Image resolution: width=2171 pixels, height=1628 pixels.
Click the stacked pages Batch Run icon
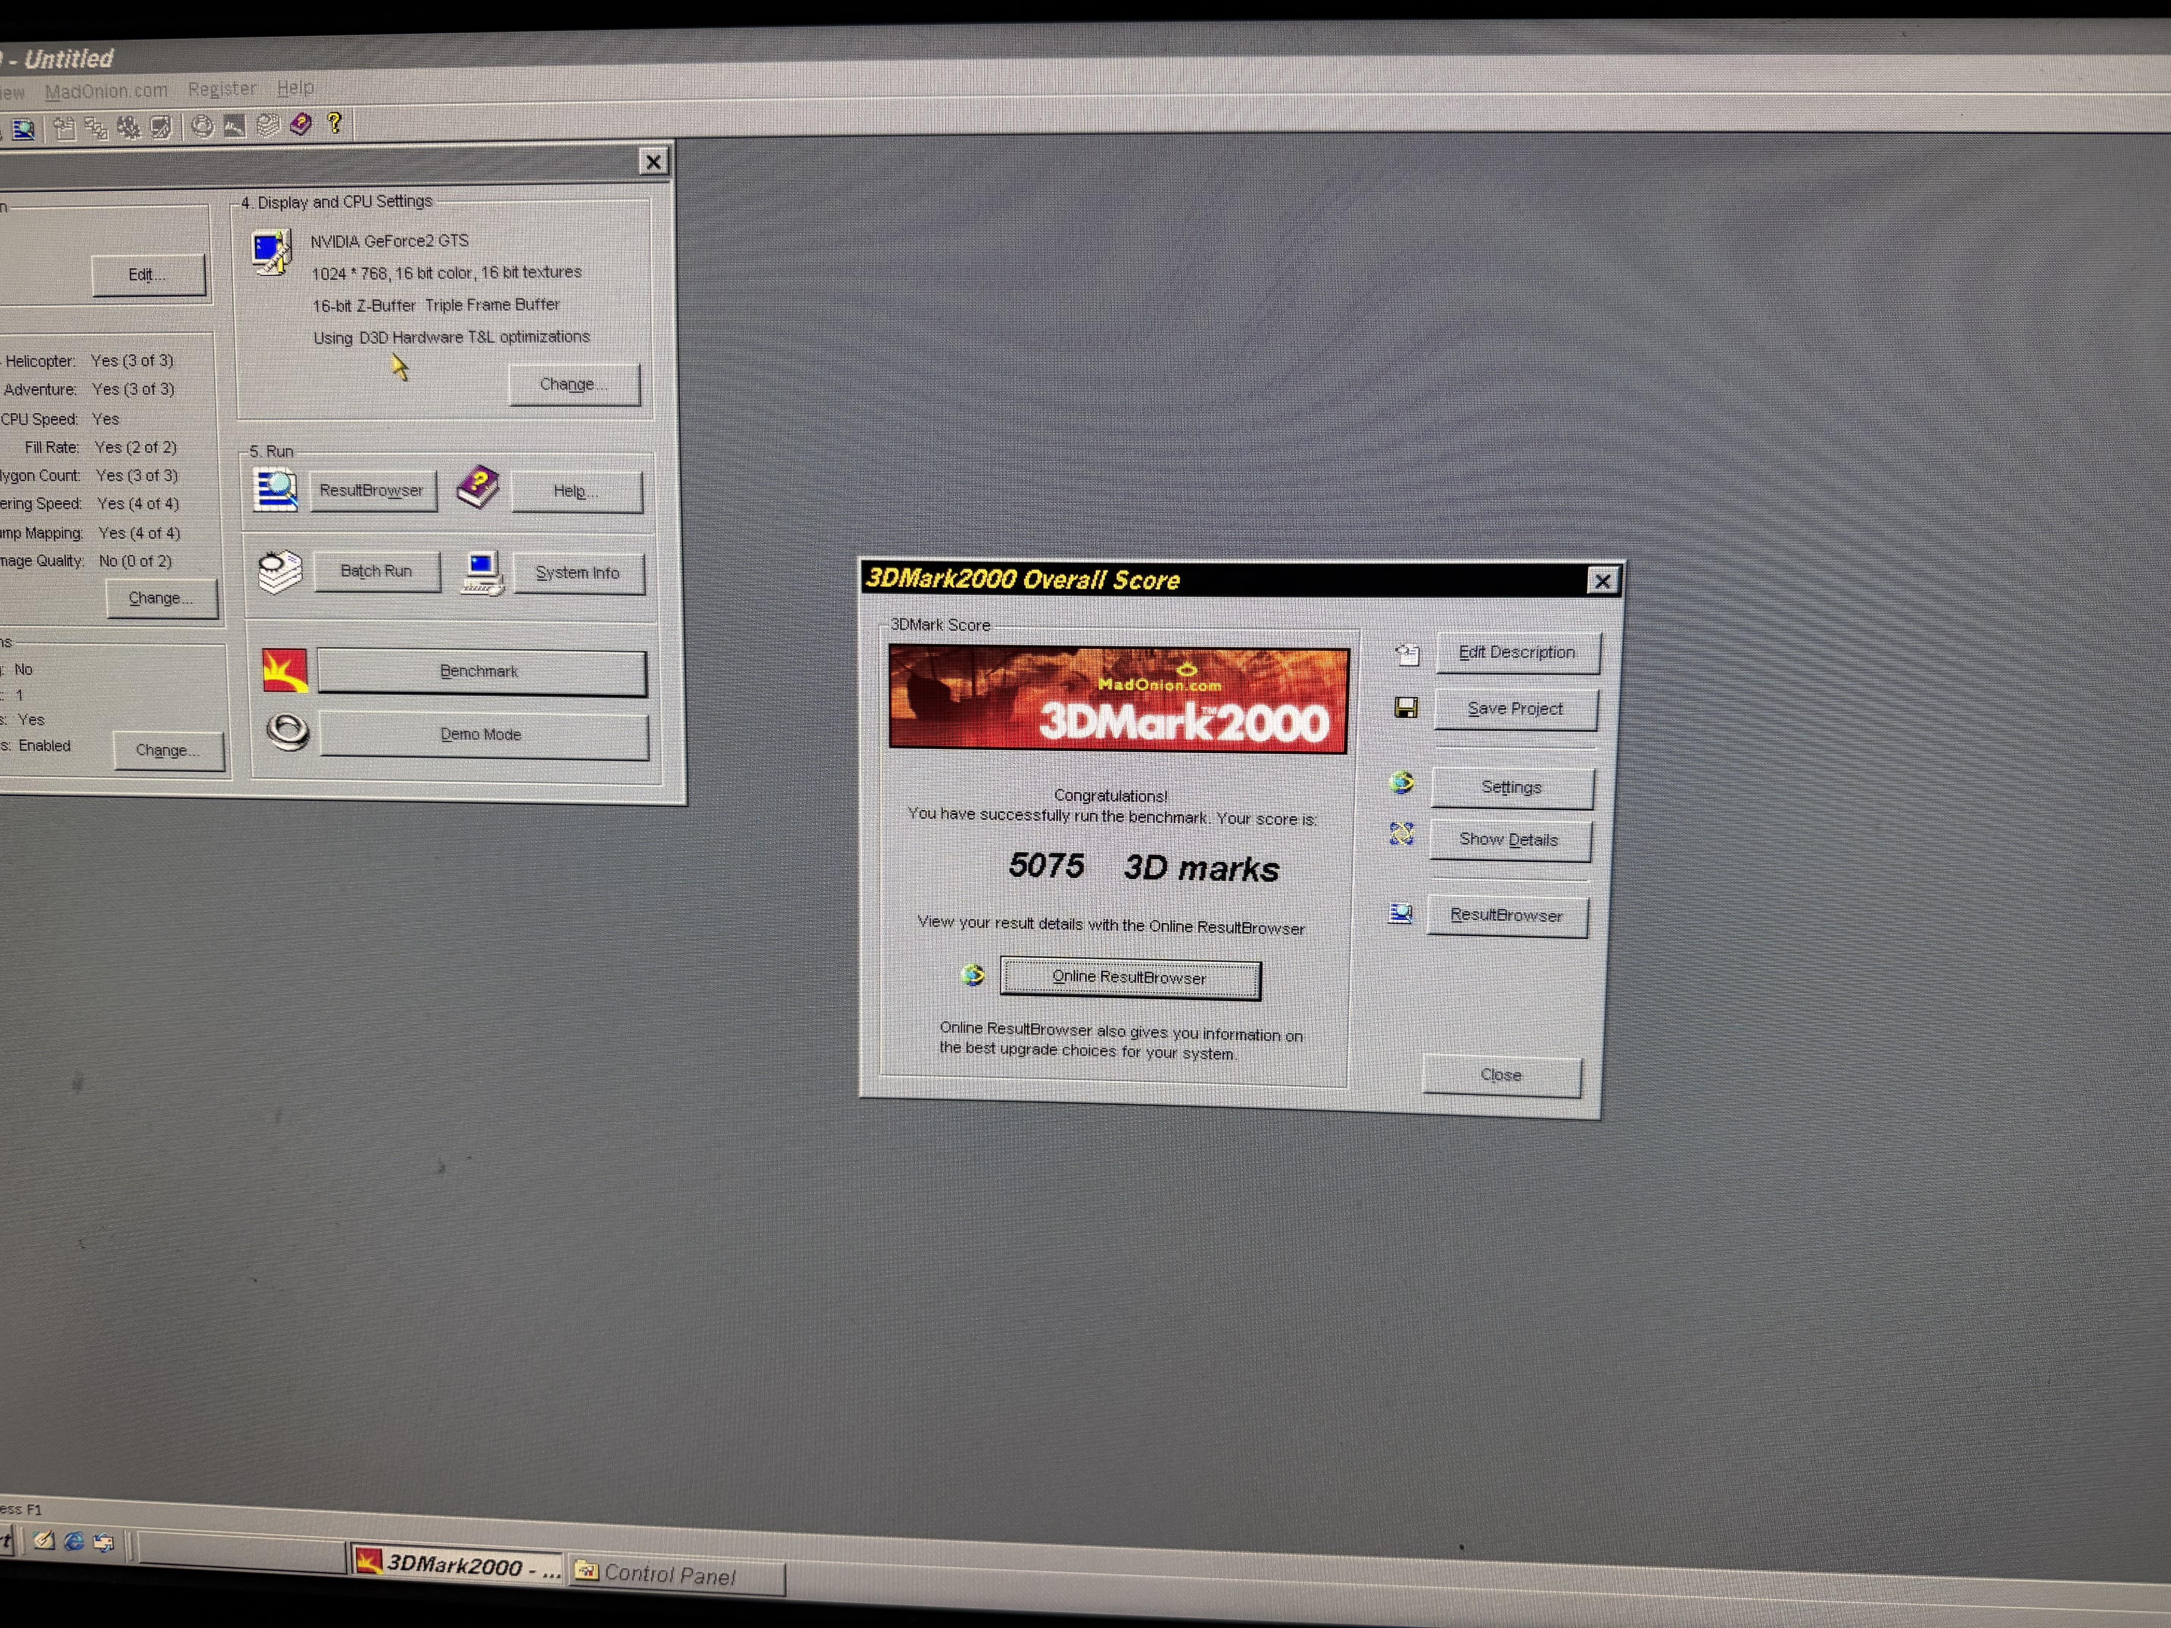tap(280, 571)
